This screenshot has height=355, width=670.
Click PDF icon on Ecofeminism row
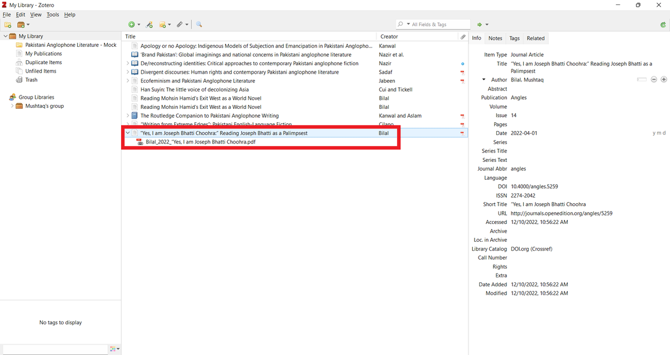[x=462, y=81]
